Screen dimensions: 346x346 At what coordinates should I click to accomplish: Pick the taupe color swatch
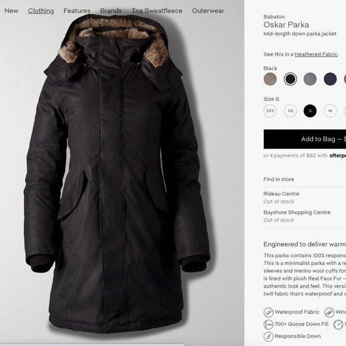(x=270, y=79)
